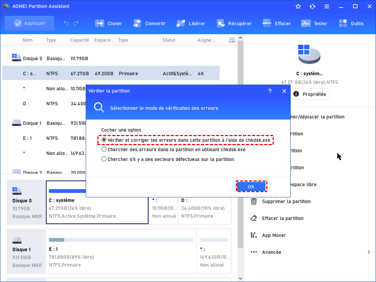Open the hamburger menu in title bar

click(x=327, y=6)
